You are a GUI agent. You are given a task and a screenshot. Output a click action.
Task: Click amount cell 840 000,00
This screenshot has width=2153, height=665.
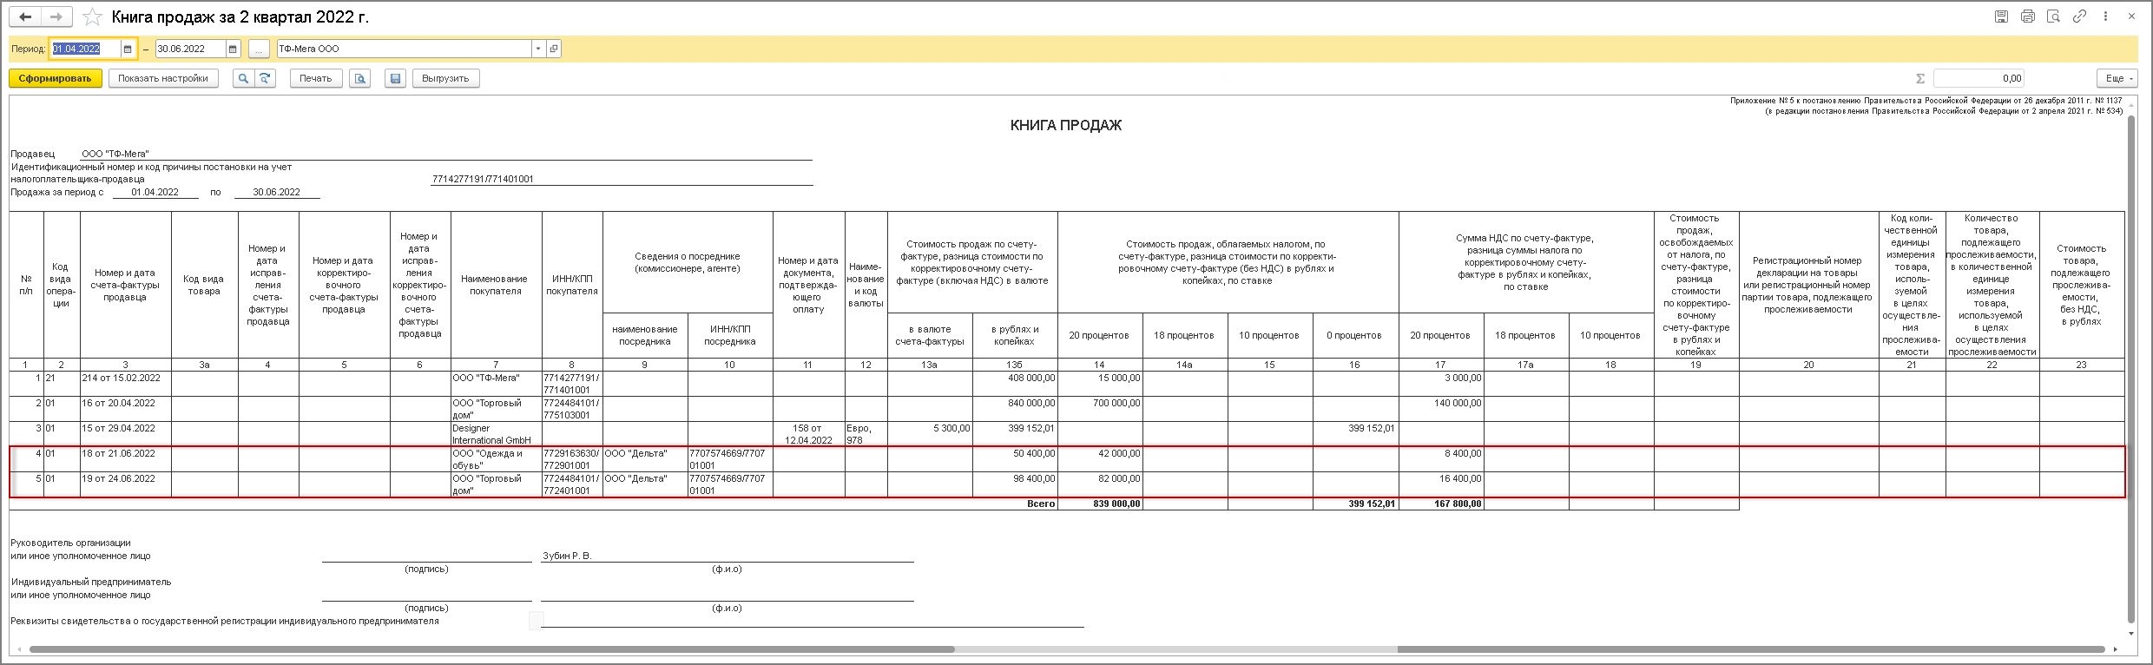pyautogui.click(x=1016, y=409)
